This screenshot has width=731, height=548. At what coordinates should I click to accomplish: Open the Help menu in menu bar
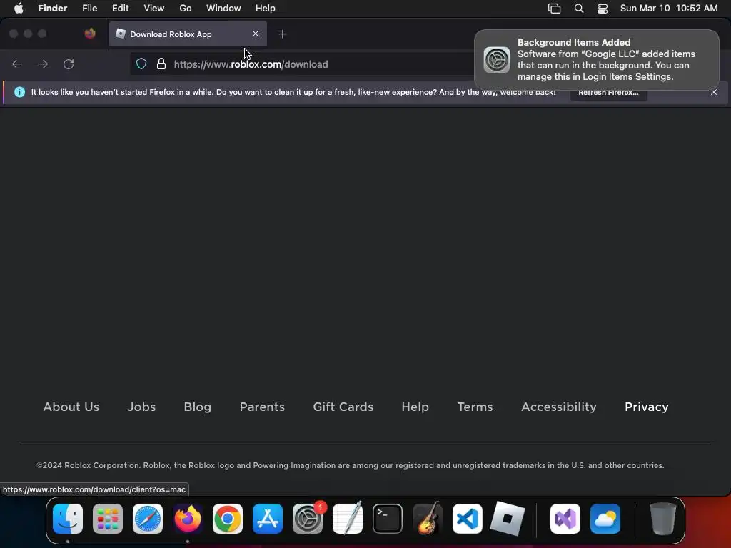[x=266, y=9]
